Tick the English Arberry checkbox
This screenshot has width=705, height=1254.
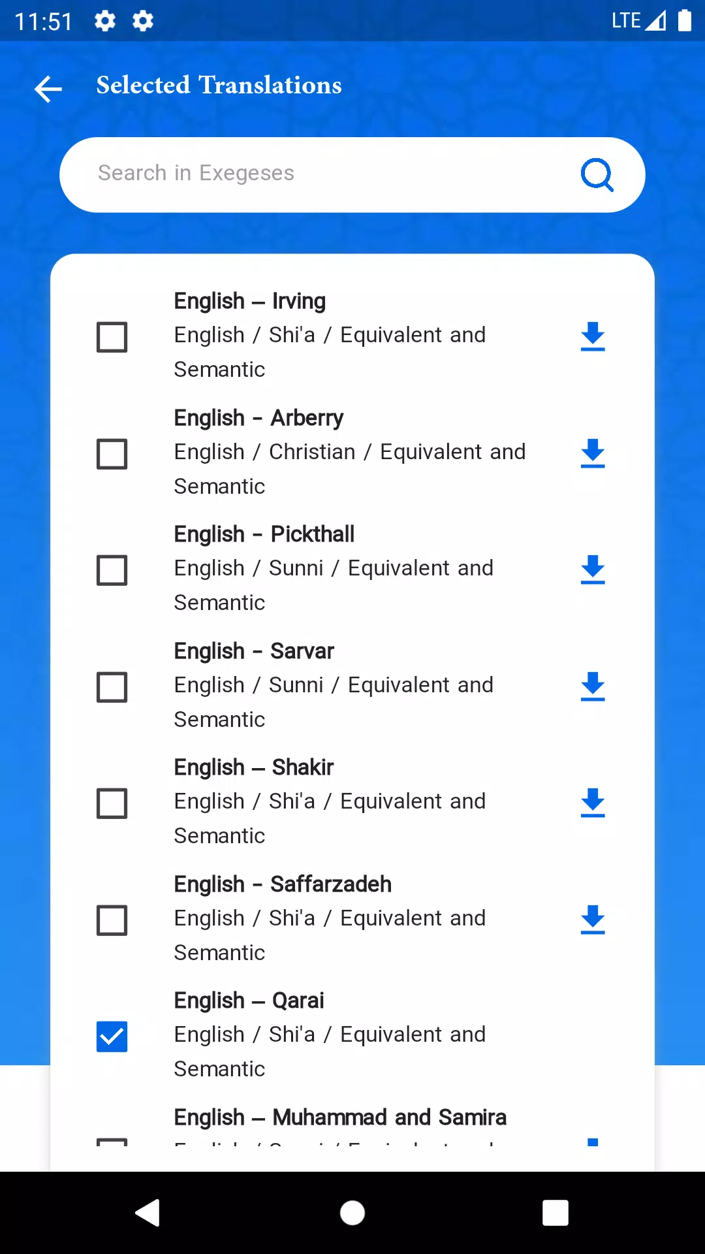click(x=112, y=454)
